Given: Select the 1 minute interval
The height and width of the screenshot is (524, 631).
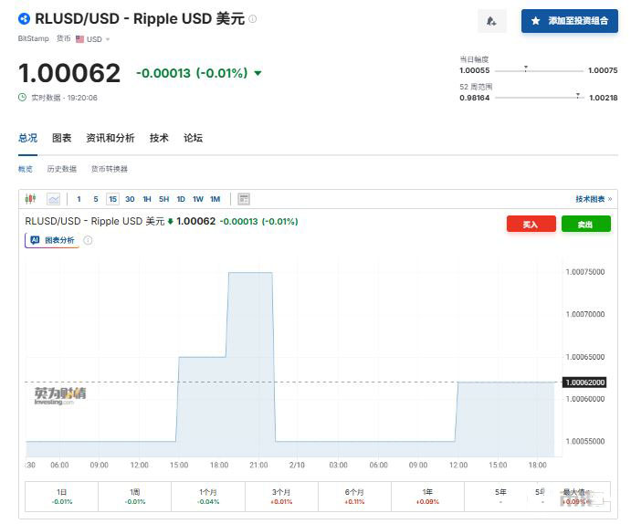Looking at the screenshot, I should click(x=79, y=199).
